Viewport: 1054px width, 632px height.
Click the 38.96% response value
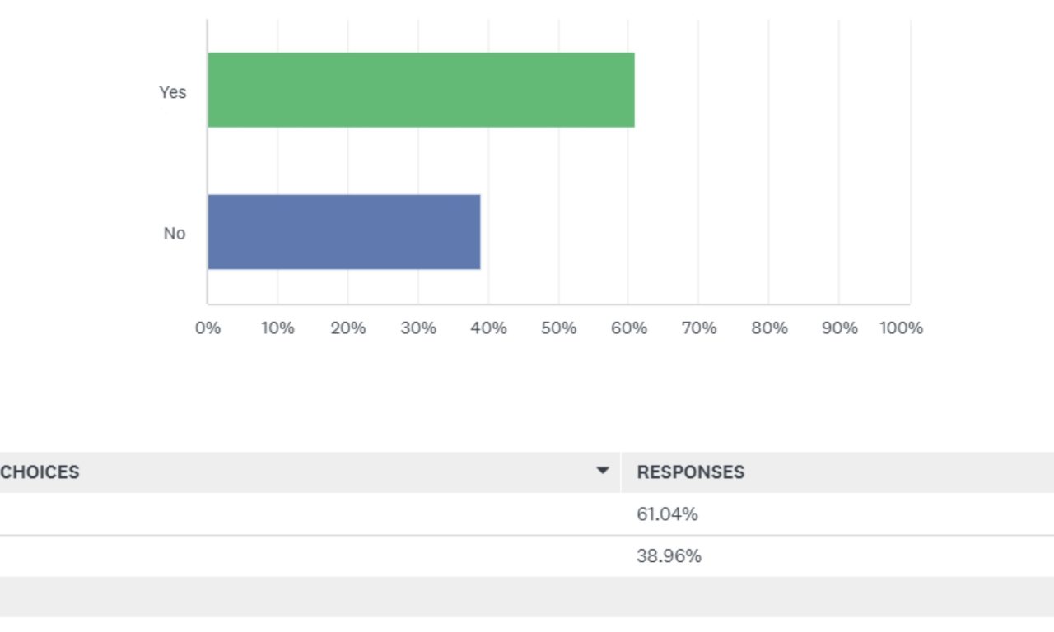[669, 556]
